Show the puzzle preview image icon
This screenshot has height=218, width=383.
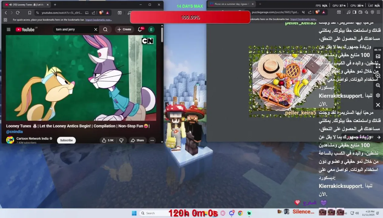378,56
